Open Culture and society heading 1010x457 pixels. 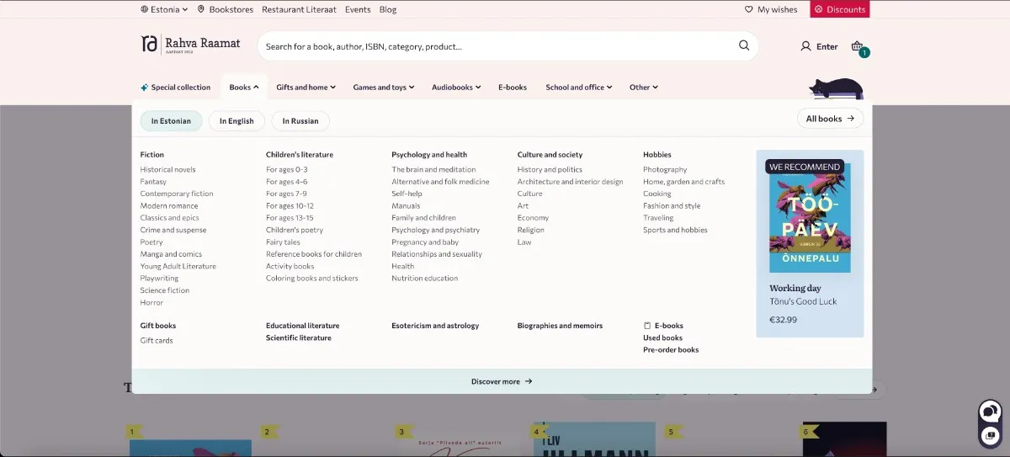[550, 155]
